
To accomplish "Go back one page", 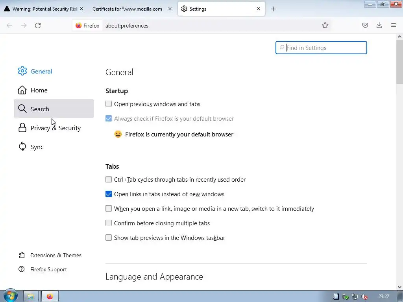I will [9, 26].
